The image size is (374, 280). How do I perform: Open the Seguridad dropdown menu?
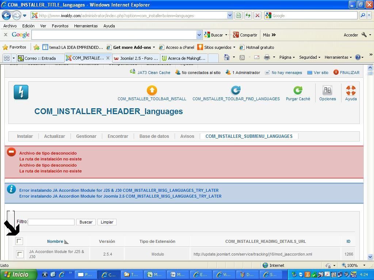[310, 57]
